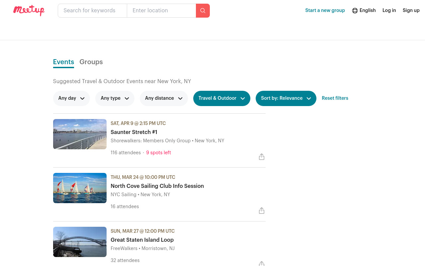This screenshot has width=425, height=266.
Task: Click the Log in link
Action: [389, 10]
